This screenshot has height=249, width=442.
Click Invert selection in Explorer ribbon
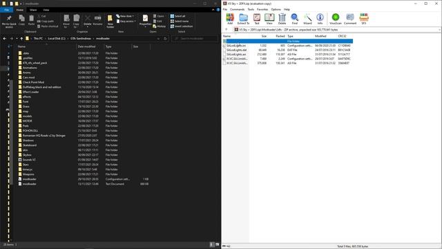click(182, 26)
